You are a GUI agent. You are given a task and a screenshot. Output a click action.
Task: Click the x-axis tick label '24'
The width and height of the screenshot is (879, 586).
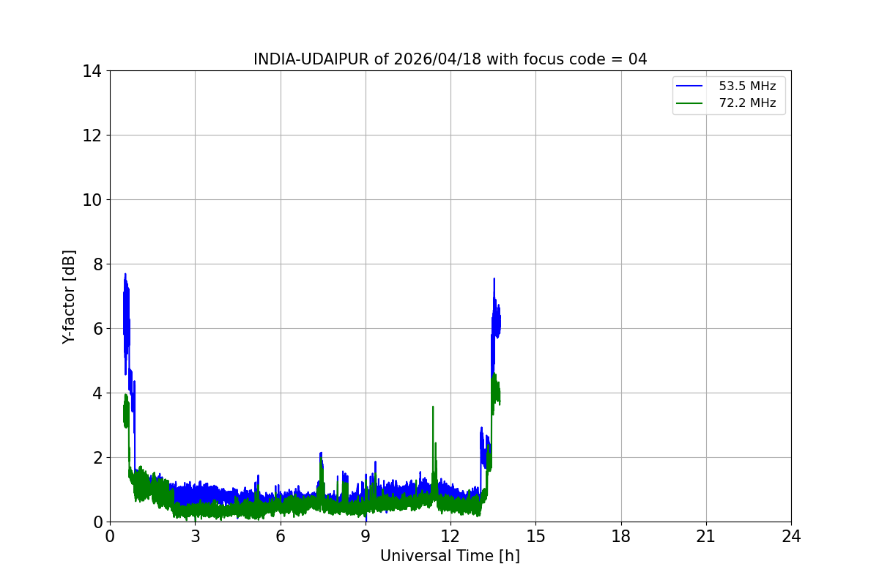tap(791, 536)
